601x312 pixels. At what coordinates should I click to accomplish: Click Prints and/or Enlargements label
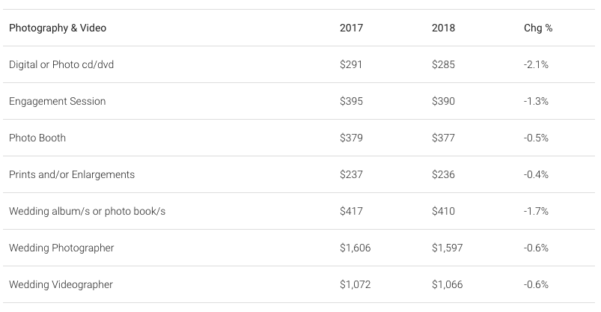tap(72, 175)
